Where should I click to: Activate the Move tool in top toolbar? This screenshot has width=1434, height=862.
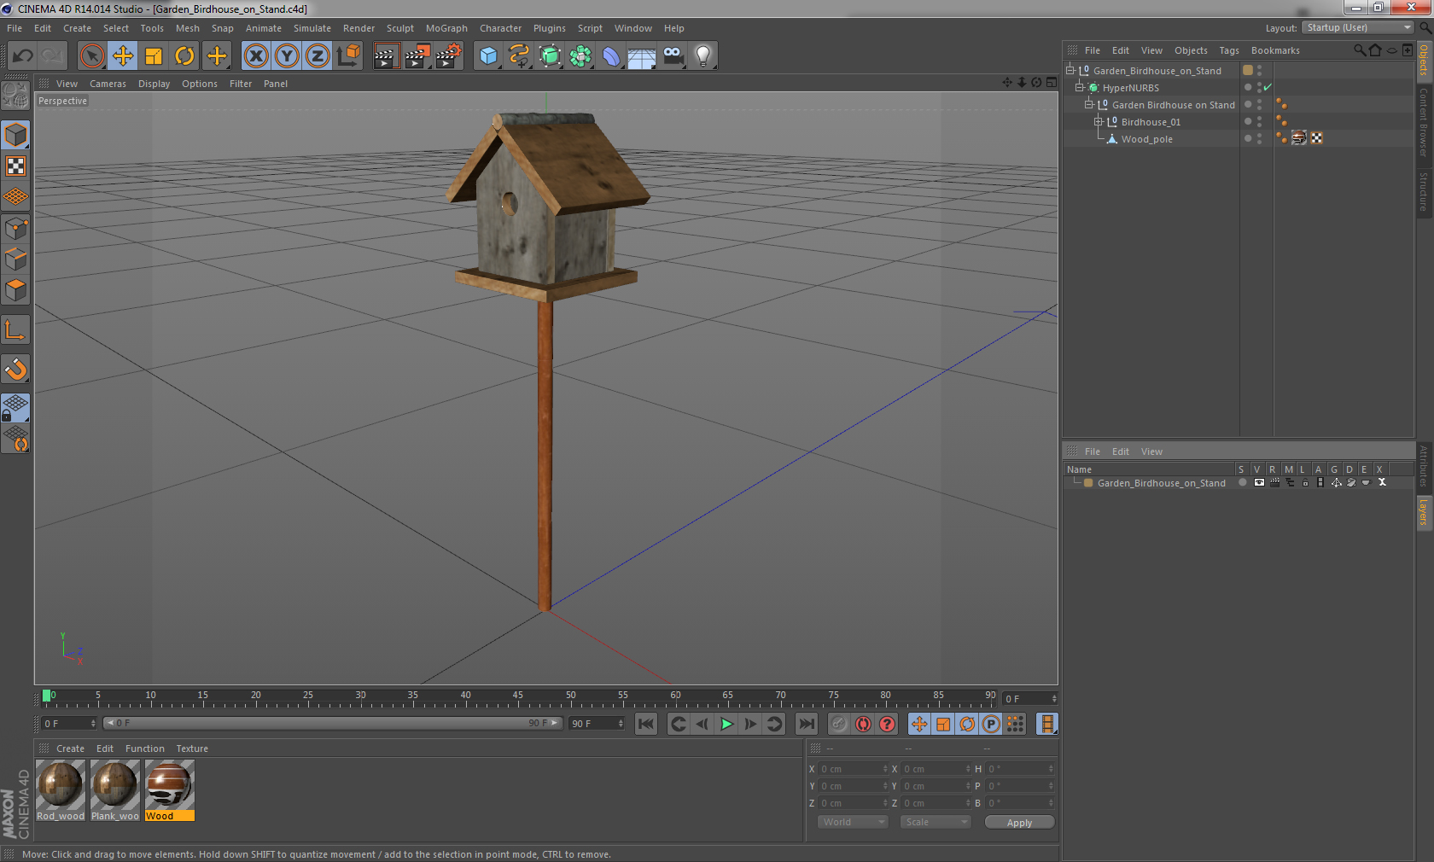pyautogui.click(x=123, y=56)
